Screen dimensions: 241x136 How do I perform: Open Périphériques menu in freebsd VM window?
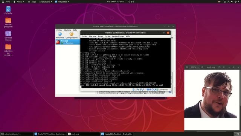(x=118, y=36)
